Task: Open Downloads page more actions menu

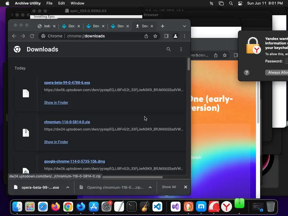Action: pos(181,49)
